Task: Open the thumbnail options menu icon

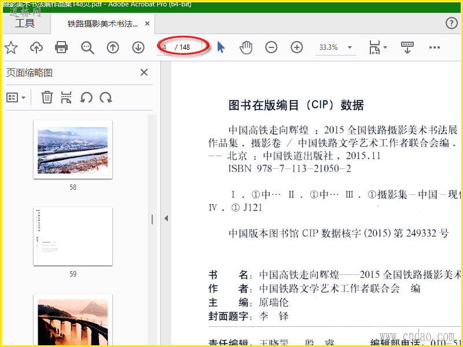Action: 16,97
